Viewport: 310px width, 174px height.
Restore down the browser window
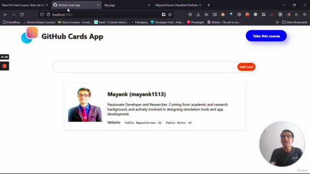click(x=294, y=5)
